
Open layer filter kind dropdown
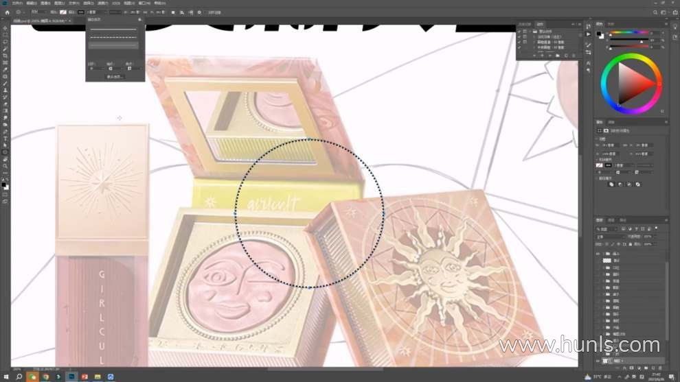click(607, 229)
